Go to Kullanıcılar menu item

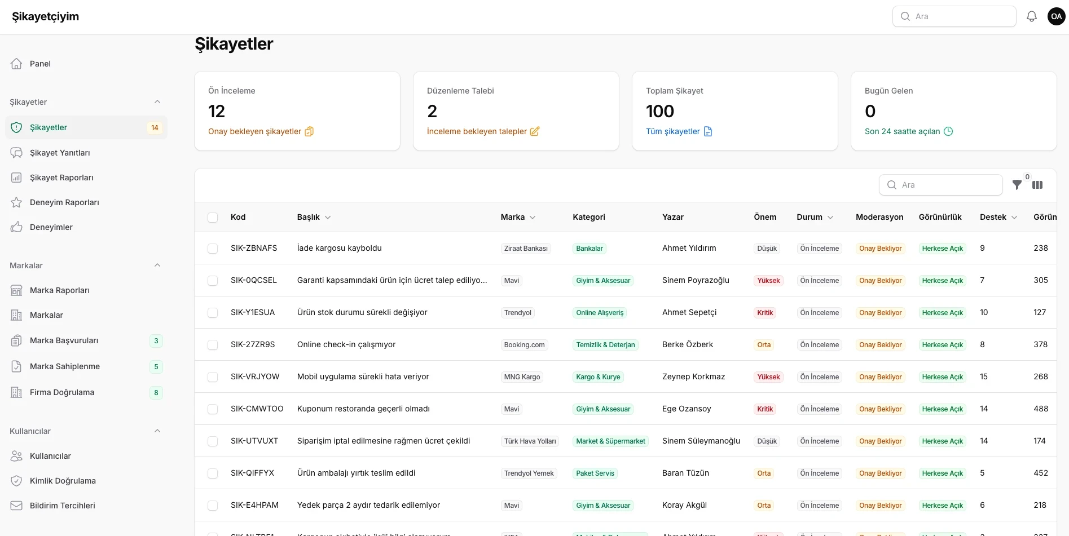coord(86,456)
